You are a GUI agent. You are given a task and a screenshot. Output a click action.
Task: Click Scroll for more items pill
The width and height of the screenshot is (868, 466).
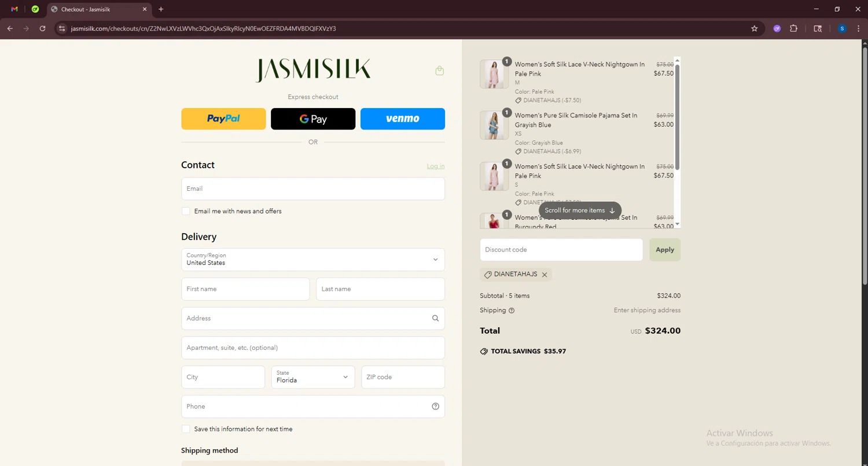click(580, 210)
